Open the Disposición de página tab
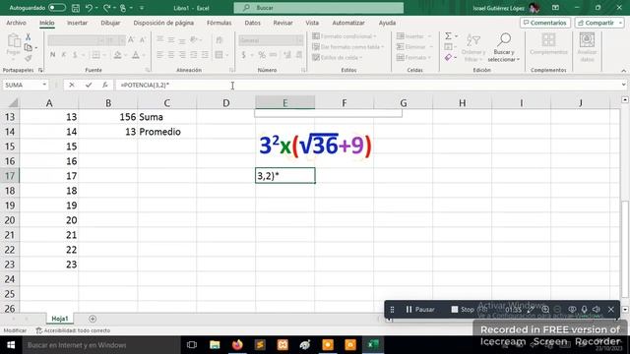630x354 pixels. click(163, 23)
